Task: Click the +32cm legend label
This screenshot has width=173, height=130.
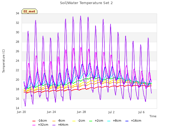Action: click(43, 125)
